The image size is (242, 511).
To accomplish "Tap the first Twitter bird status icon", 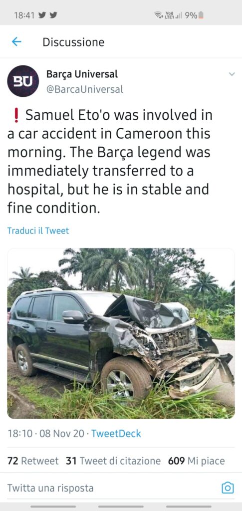I will click(x=42, y=15).
